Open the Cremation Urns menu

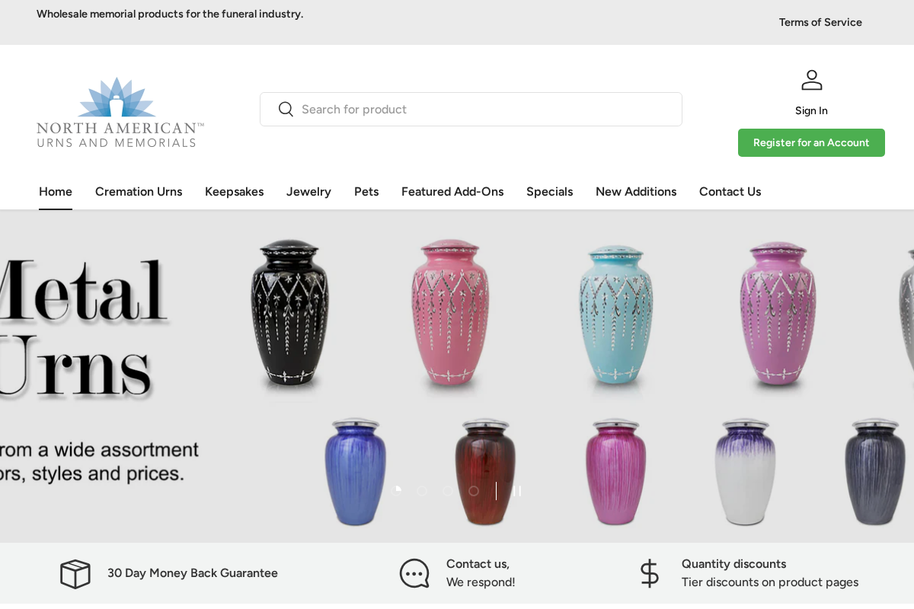(x=138, y=191)
